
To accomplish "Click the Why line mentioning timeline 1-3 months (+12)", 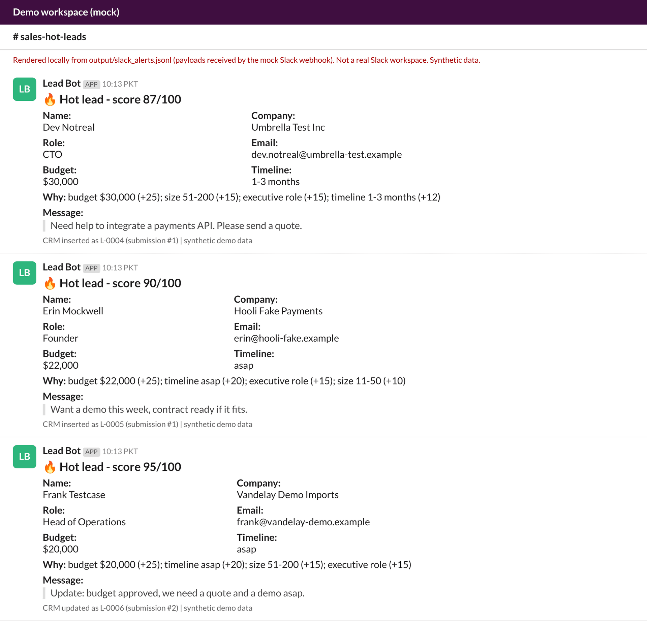I will (x=242, y=197).
